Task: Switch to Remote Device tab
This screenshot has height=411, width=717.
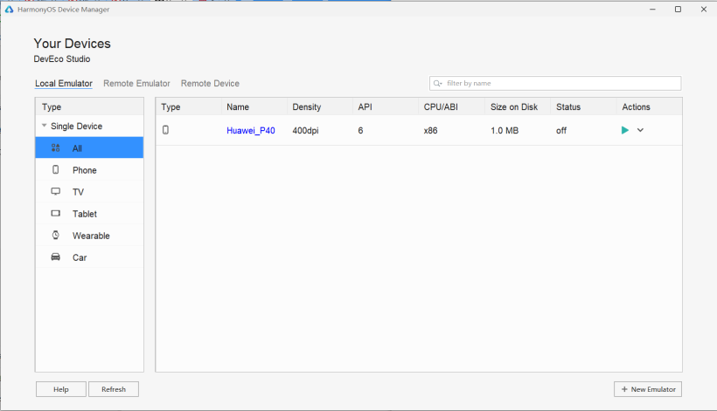Action: (210, 84)
